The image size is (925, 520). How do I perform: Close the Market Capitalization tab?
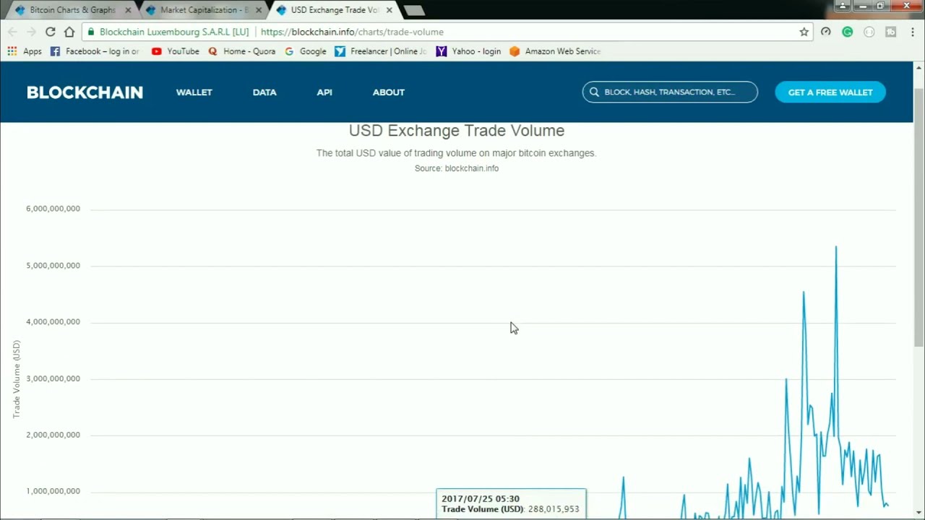pos(259,10)
